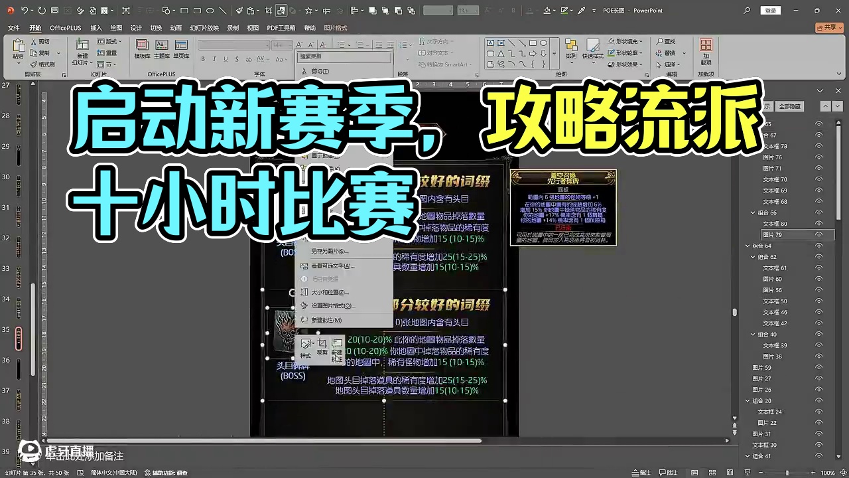Image resolution: width=849 pixels, height=478 pixels.
Task: Toggle visibility of 图片 79 in selection pane
Action: coord(819,234)
